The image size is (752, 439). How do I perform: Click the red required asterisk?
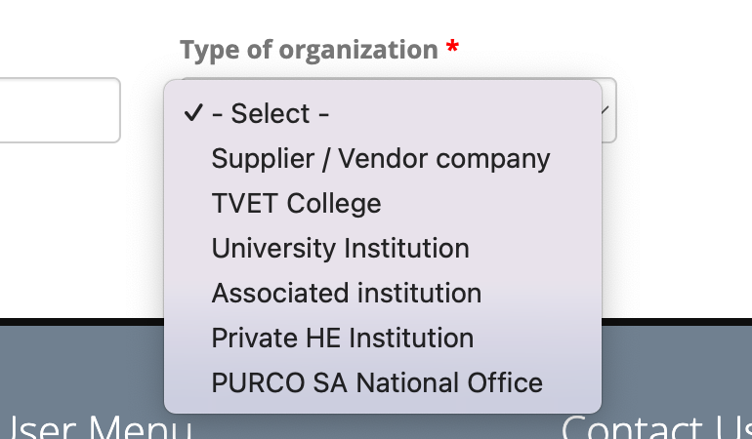[452, 50]
